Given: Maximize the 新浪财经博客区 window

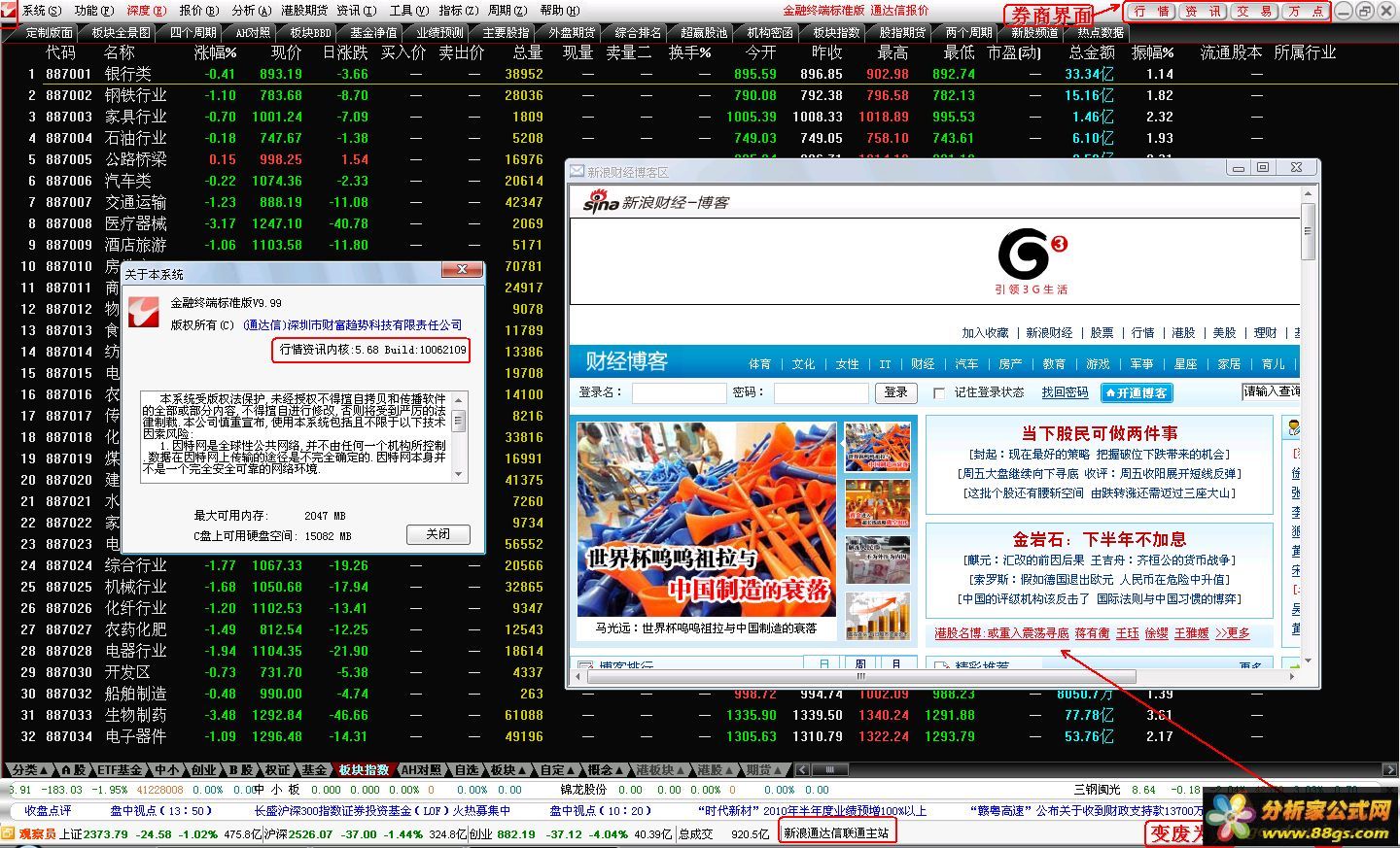Looking at the screenshot, I should pyautogui.click(x=1263, y=167).
